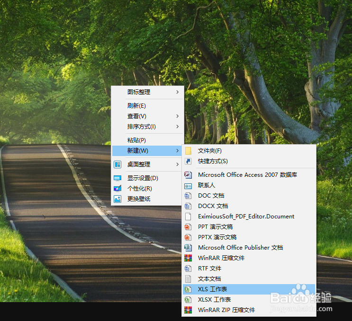Viewport: 352px width, 321px height.
Task: Click the personalization icon beside 个性化(R)
Action: pos(117,189)
